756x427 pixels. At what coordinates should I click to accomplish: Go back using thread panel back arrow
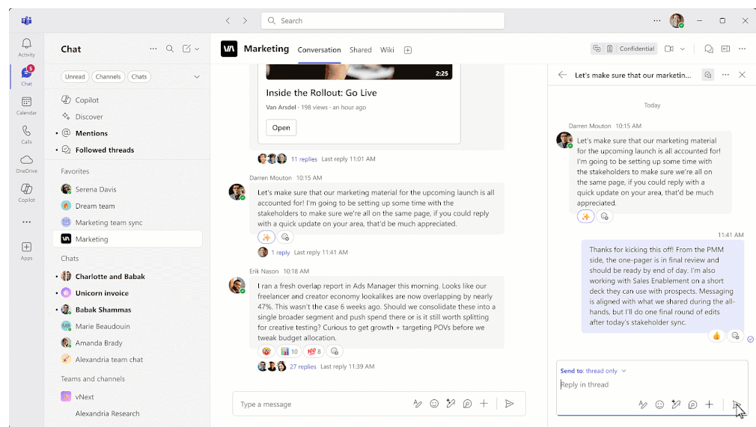pos(562,75)
